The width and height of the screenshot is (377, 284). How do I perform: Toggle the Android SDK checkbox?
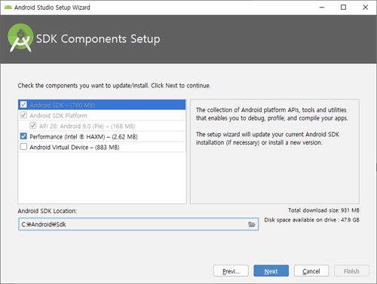23,105
